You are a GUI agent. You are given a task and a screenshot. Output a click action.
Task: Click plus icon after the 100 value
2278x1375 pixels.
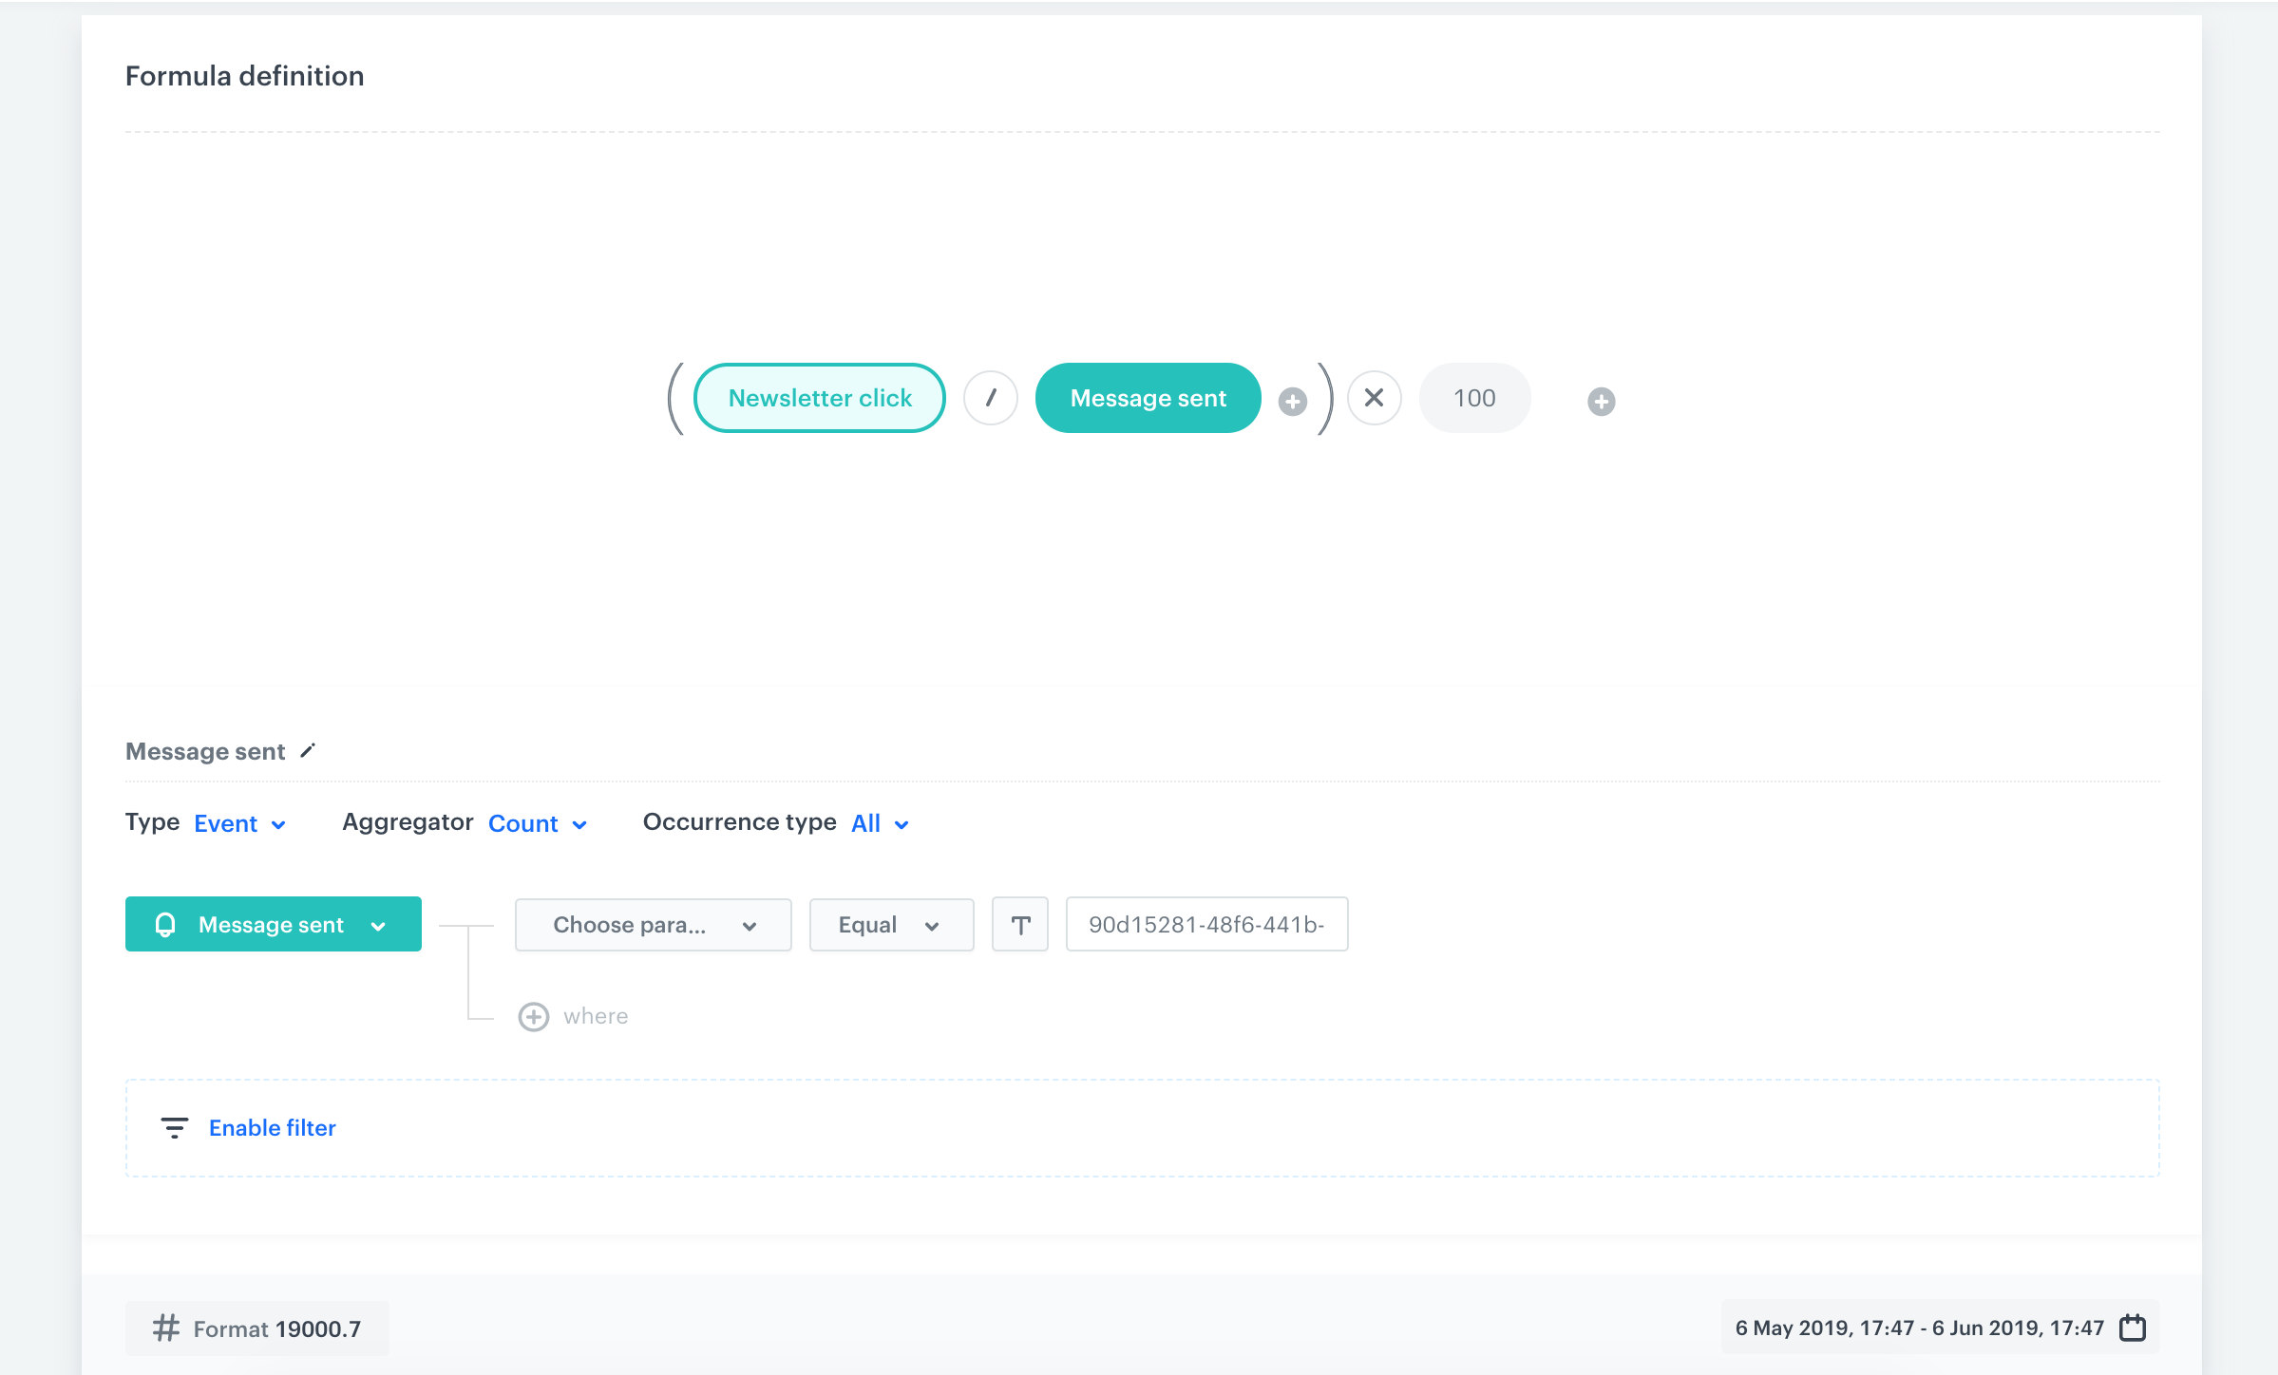(1601, 402)
